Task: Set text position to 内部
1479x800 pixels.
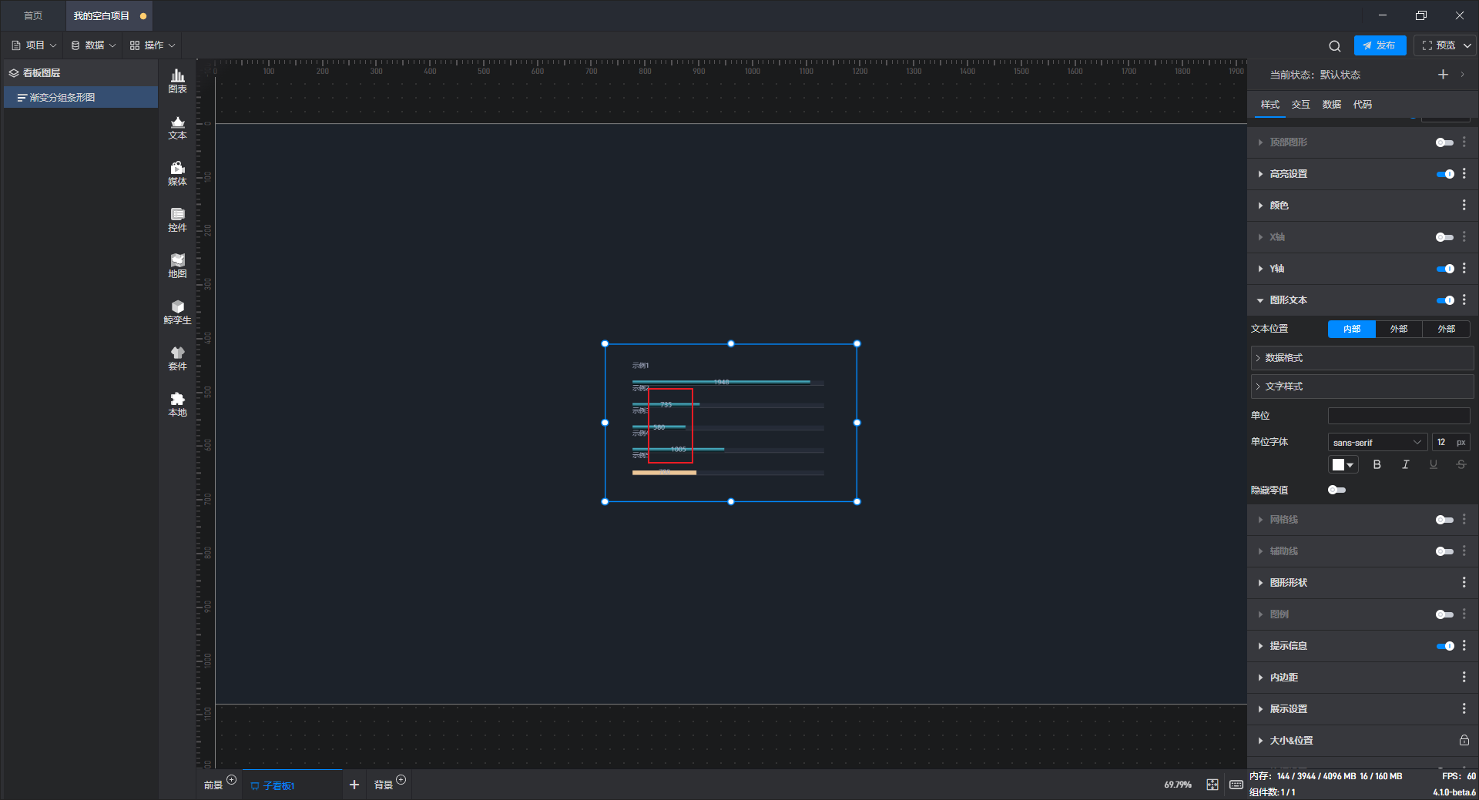Action: click(1352, 329)
